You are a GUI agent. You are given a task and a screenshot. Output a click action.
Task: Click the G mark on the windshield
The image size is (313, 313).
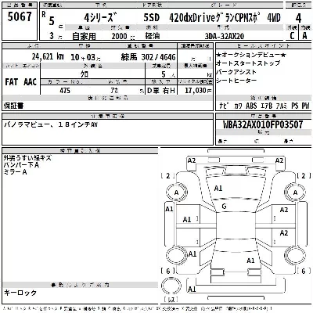224,207
